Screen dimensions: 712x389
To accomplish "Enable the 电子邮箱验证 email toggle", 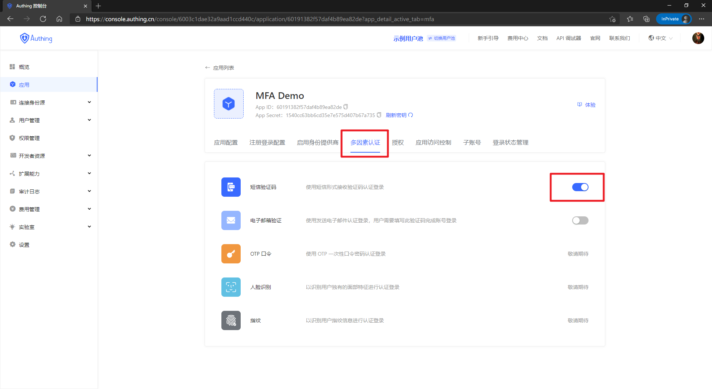I will click(580, 220).
